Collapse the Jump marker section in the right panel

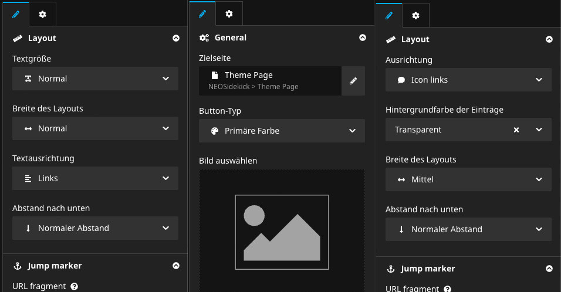click(x=549, y=269)
